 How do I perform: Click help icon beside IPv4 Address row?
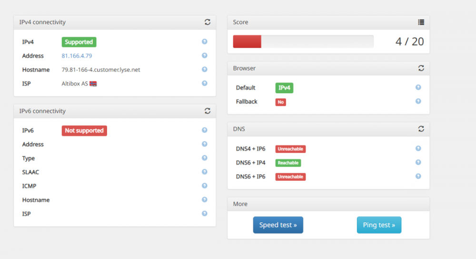[x=204, y=56]
